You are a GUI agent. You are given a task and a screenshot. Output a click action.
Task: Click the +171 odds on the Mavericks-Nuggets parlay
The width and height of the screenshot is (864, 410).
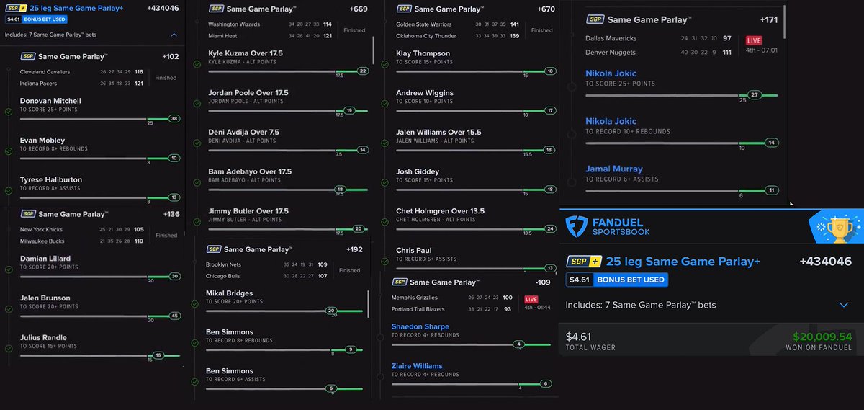click(769, 19)
